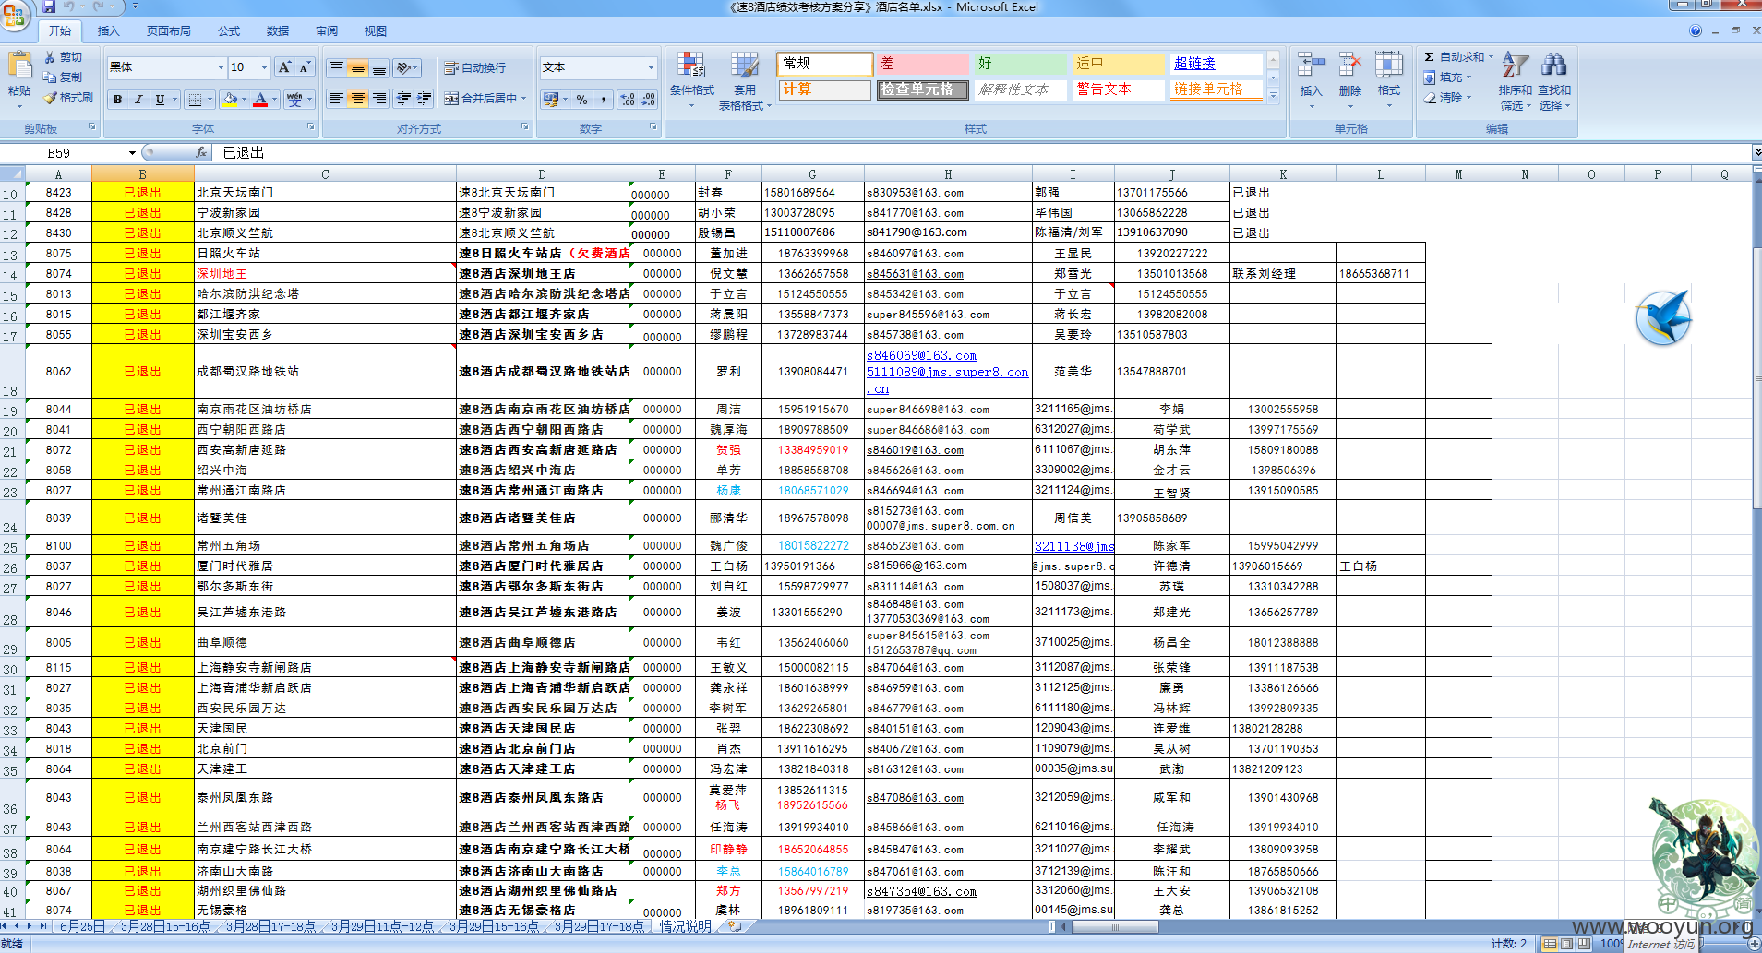The width and height of the screenshot is (1762, 953).
Task: Toggle Italic formatting
Action: (x=138, y=100)
